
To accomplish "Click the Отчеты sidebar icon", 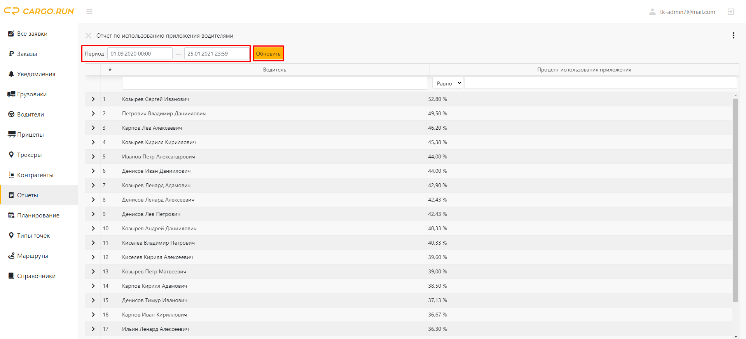I will (11, 195).
